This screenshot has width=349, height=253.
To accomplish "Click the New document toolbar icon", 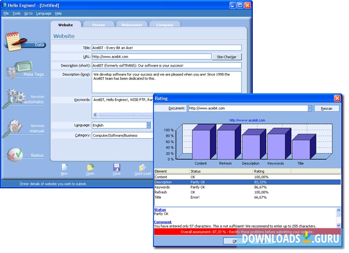I will pos(64,167).
